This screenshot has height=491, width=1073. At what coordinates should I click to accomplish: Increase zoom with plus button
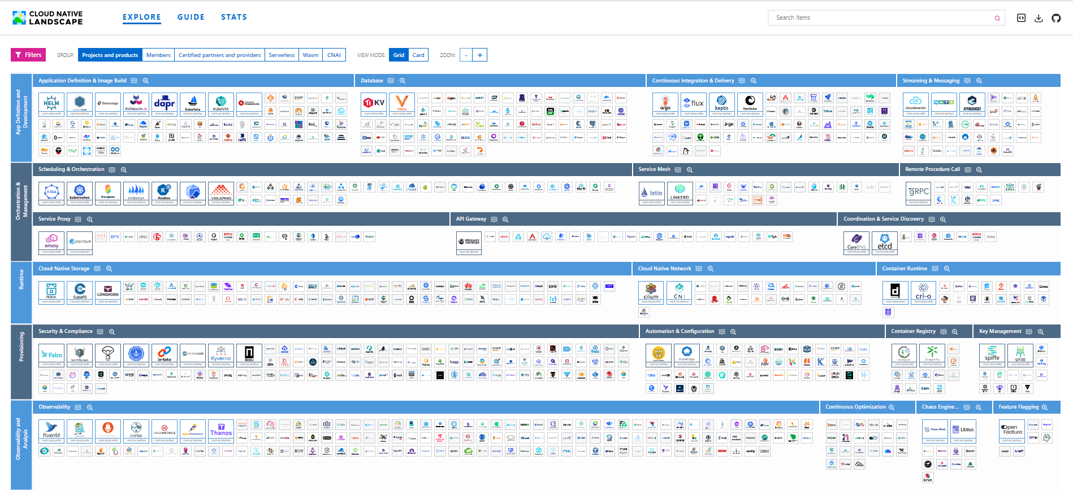(480, 55)
